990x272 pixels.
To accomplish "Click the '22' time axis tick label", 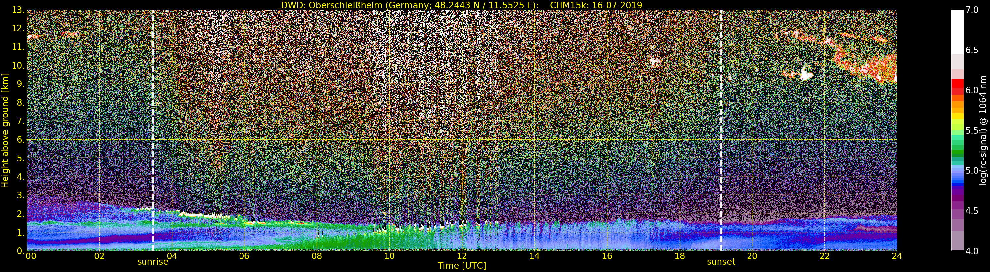I will [825, 256].
